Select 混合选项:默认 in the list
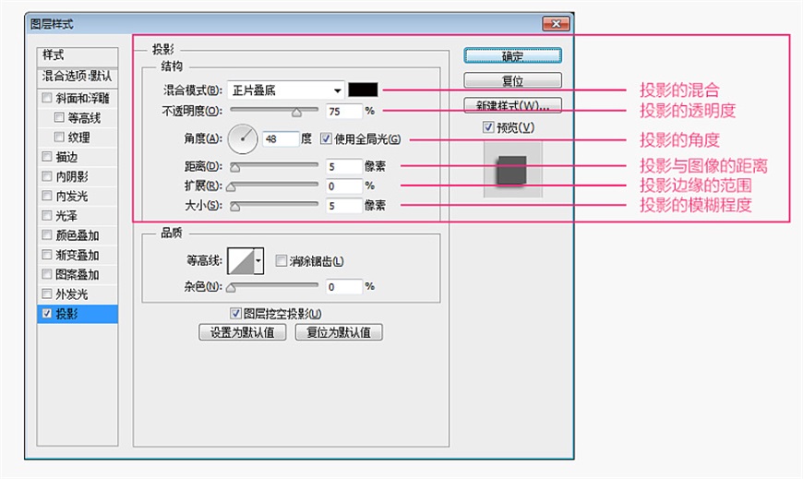 click(78, 77)
